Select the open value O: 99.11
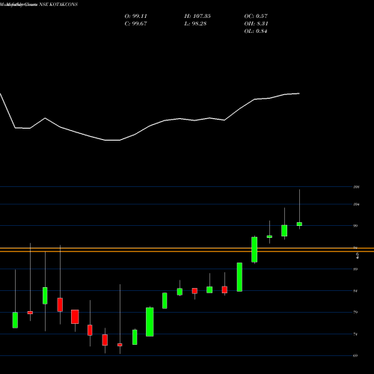This screenshot has width=374, height=374. [136, 16]
